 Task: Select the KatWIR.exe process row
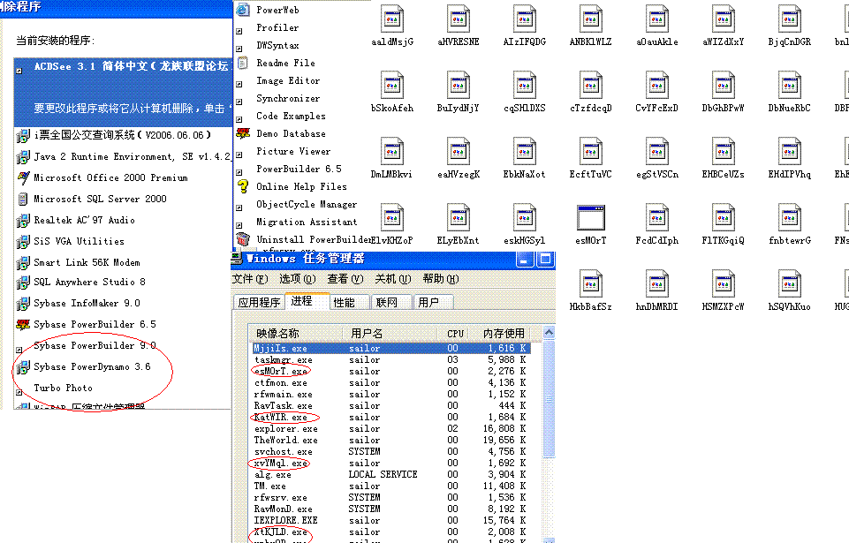pyautogui.click(x=391, y=418)
